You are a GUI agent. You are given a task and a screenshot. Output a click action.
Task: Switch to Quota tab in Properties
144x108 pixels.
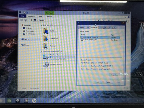click(114, 28)
